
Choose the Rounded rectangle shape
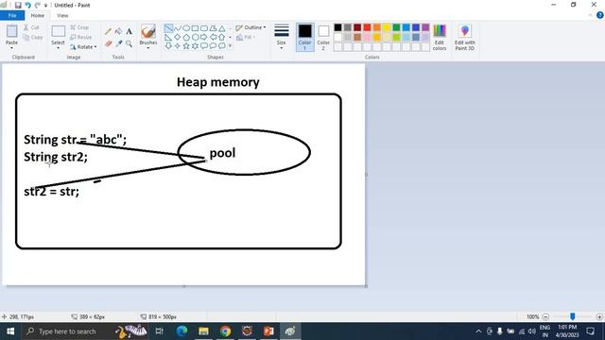pyautogui.click(x=204, y=28)
